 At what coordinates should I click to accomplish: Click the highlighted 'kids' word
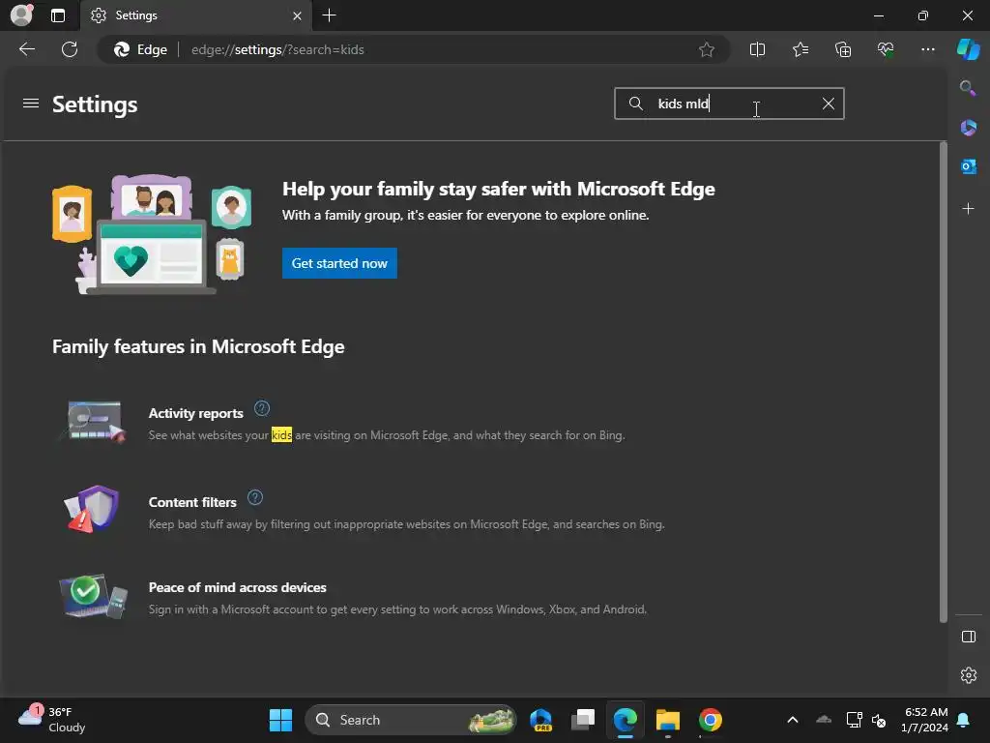[281, 434]
